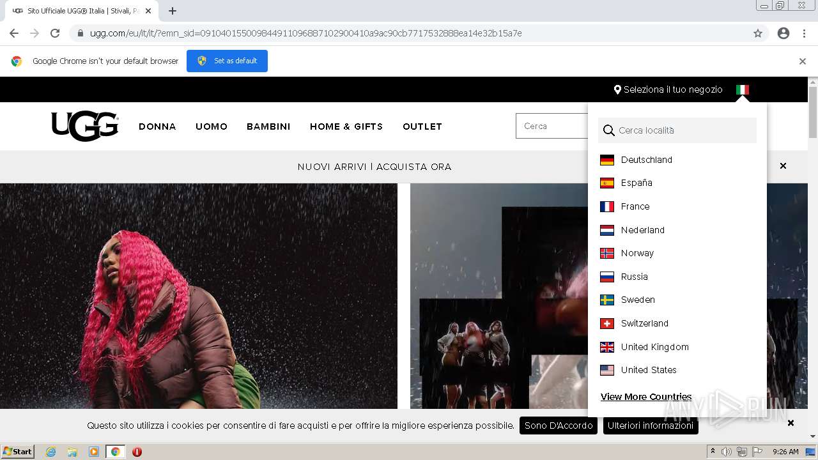View site security lock info
This screenshot has width=818, height=460.
pyautogui.click(x=81, y=33)
